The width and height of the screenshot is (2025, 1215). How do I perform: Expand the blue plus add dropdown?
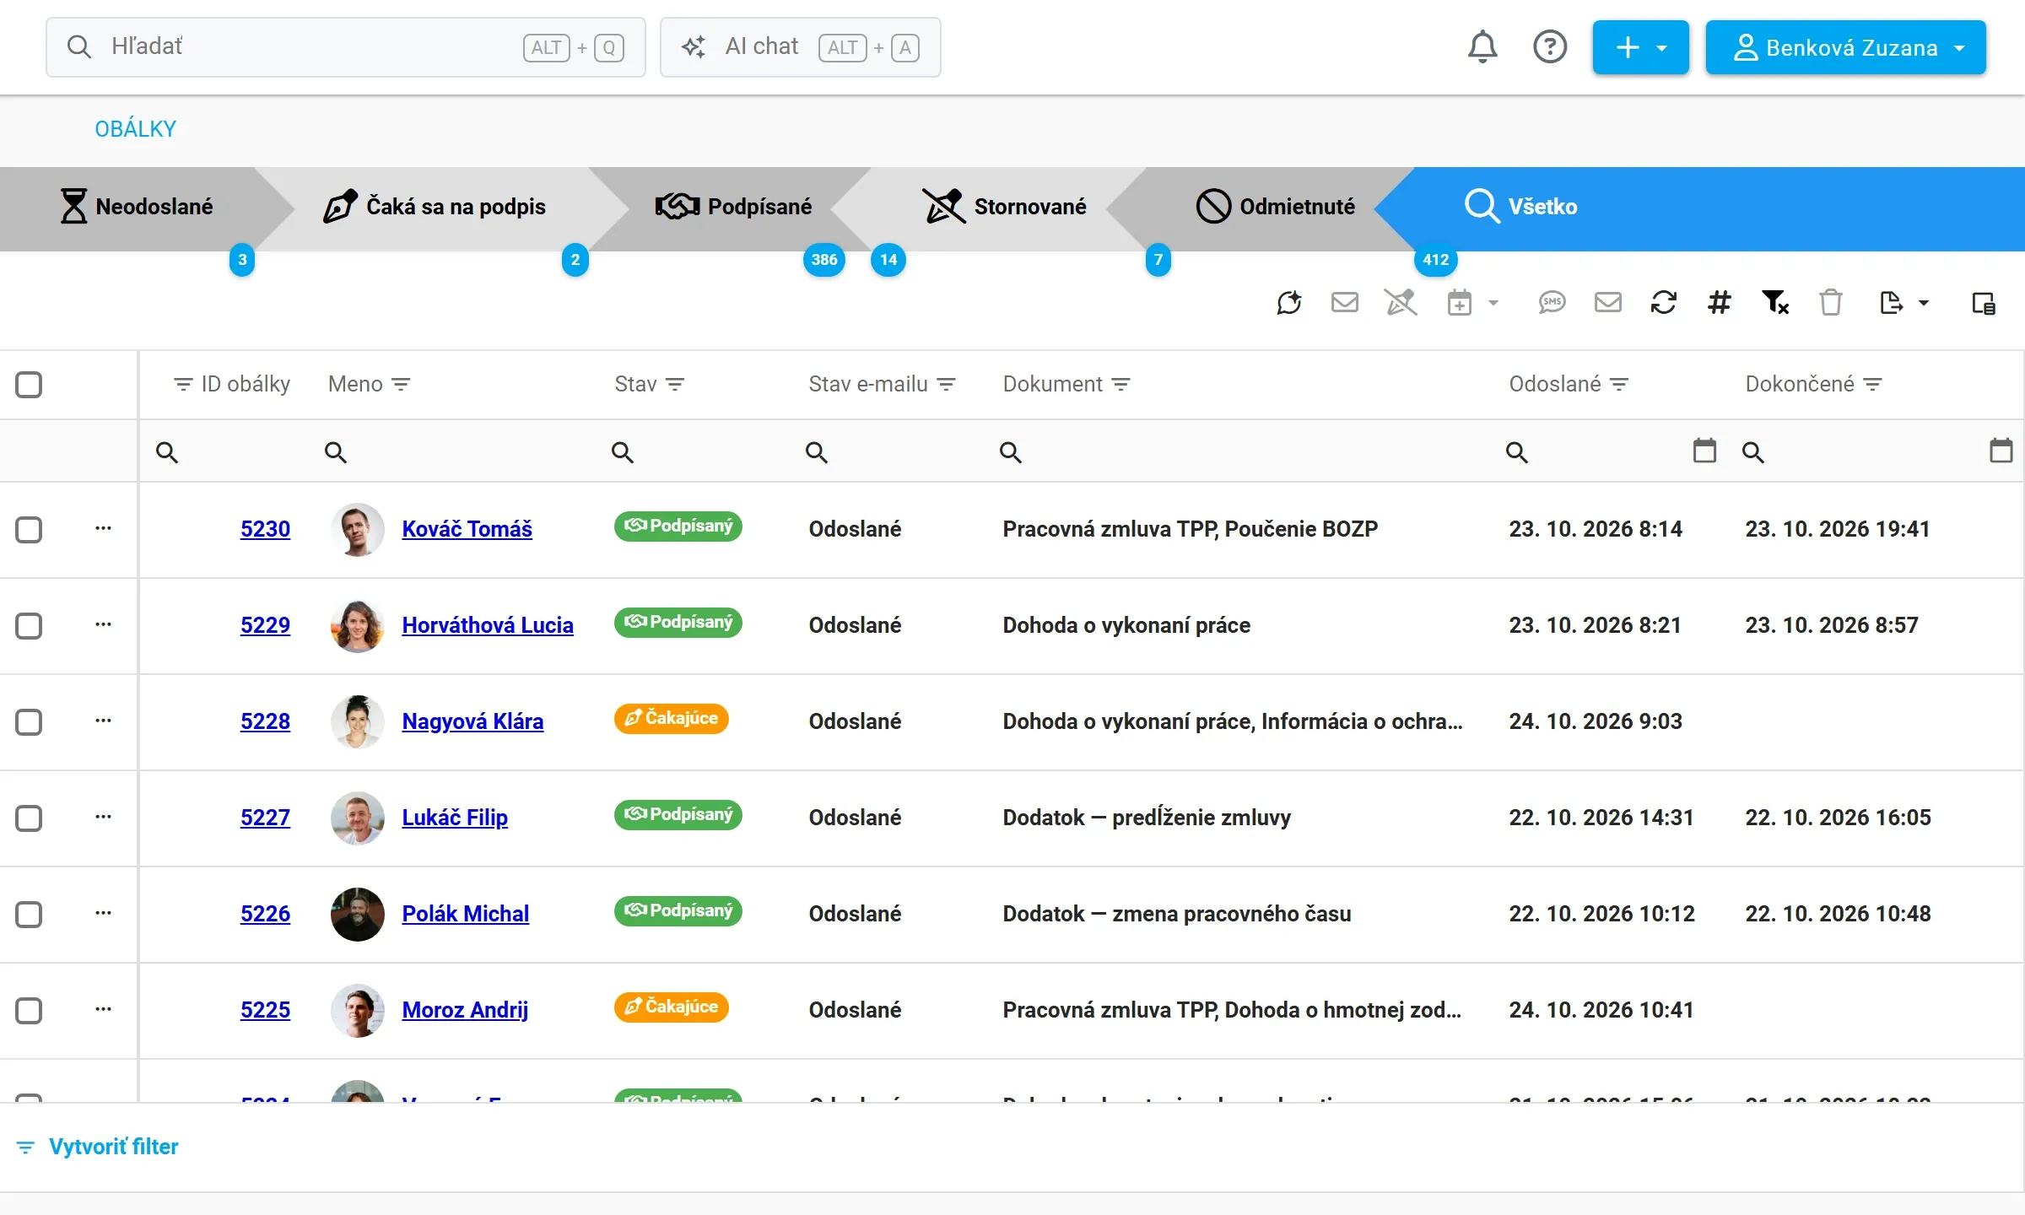[x=1640, y=47]
